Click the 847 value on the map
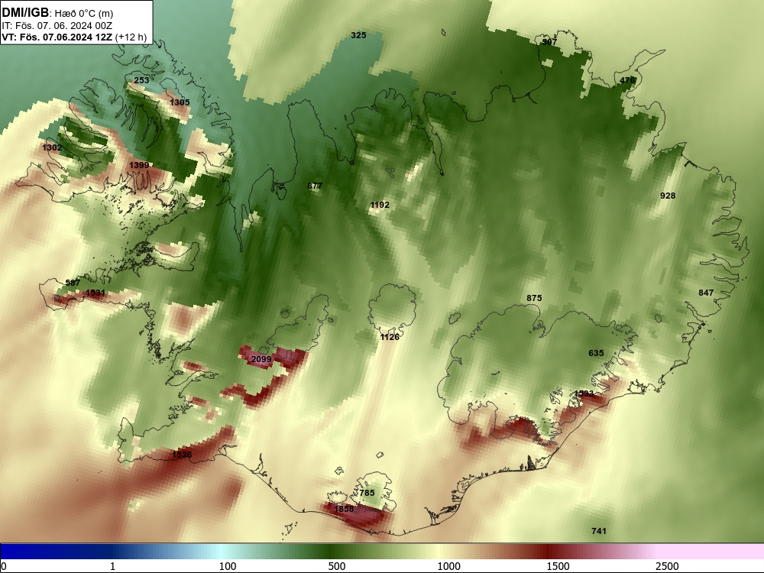 706,293
